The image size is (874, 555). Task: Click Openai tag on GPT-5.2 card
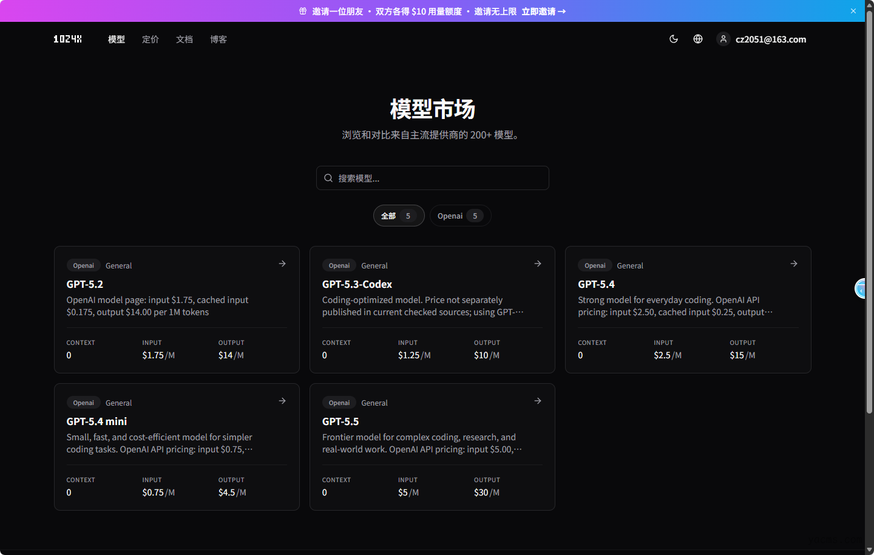pos(84,265)
